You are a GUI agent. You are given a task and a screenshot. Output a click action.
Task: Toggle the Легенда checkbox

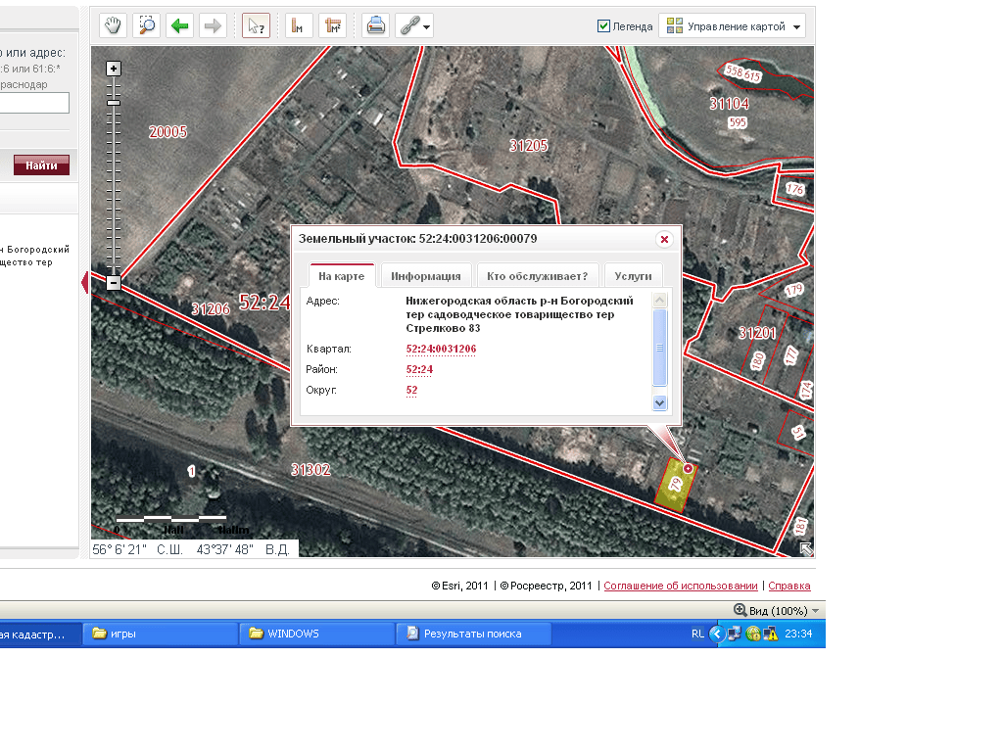604,26
